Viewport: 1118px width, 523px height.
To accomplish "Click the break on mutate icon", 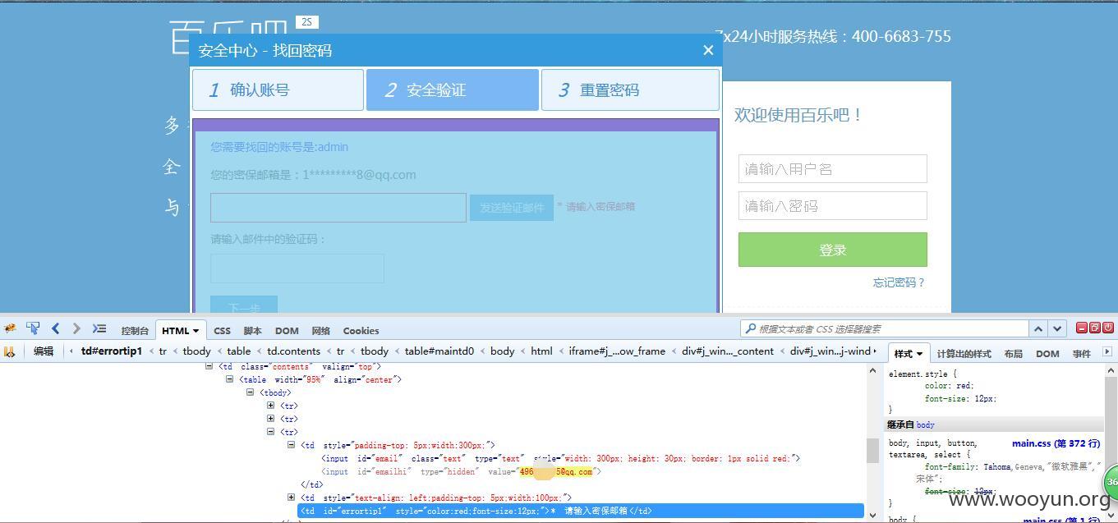I will 9,351.
